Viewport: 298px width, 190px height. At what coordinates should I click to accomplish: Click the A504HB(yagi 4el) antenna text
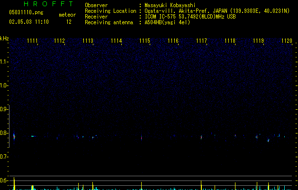[x=167, y=22]
